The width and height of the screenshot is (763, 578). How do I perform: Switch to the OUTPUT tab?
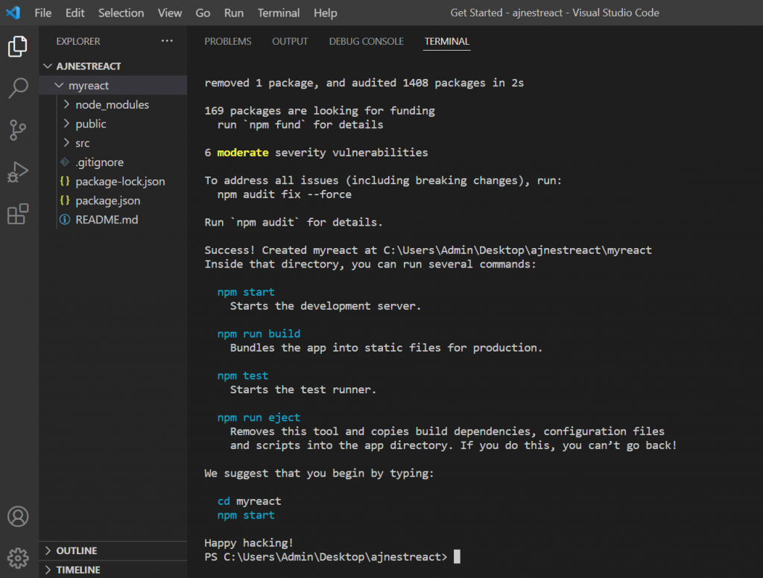click(290, 42)
